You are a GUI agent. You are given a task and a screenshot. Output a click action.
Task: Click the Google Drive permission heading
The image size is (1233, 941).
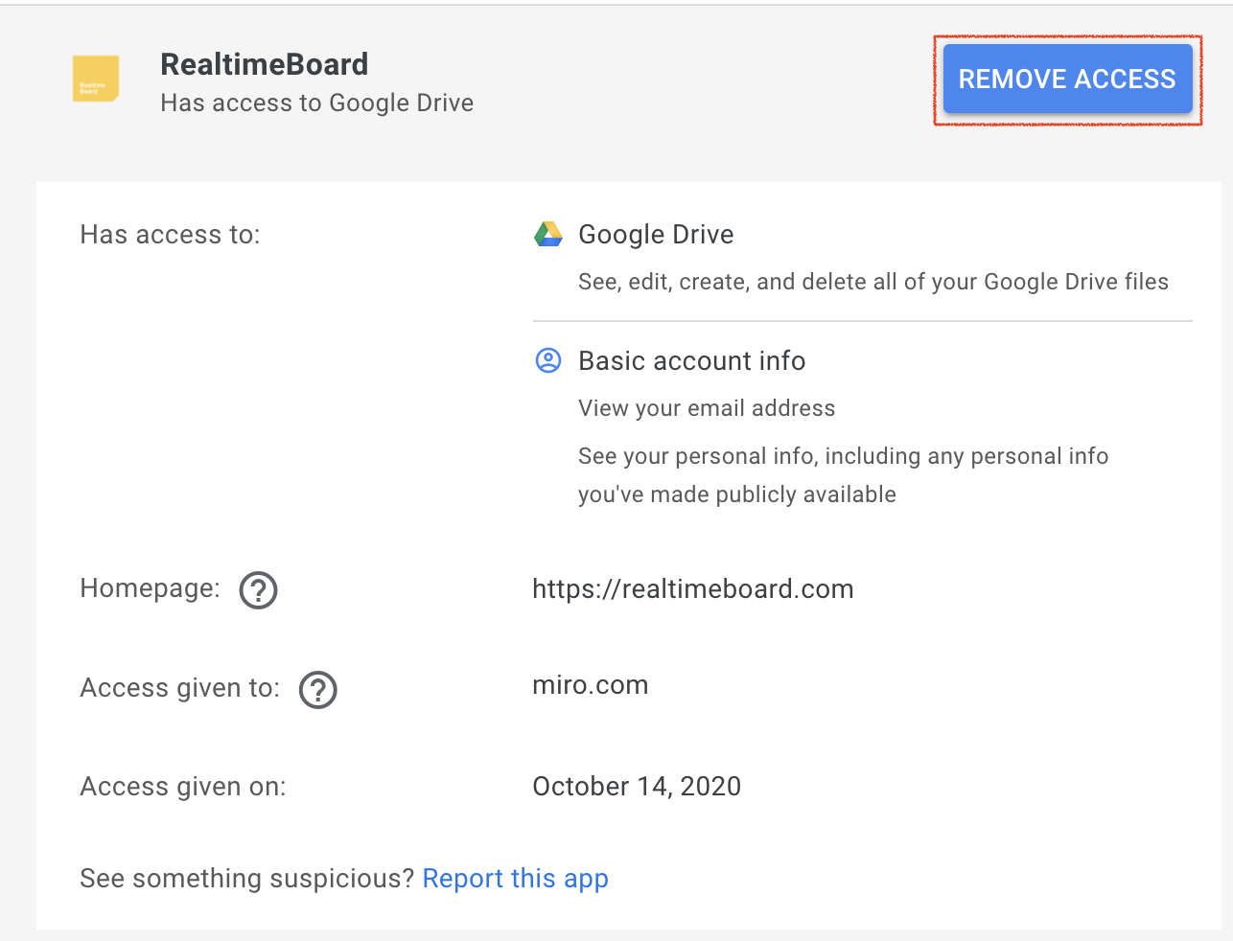click(656, 235)
